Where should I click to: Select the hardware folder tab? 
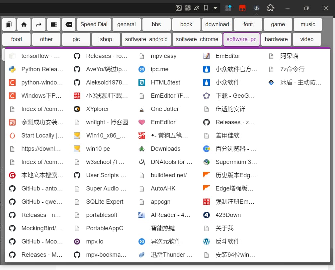coord(276,39)
